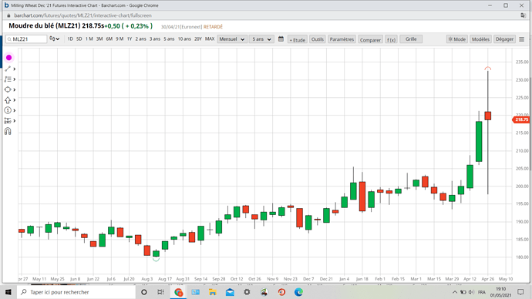Click the site lock security icon

[x=8, y=15]
